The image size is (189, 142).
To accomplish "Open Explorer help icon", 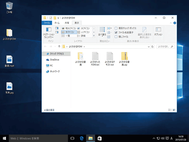I will tap(175, 23).
